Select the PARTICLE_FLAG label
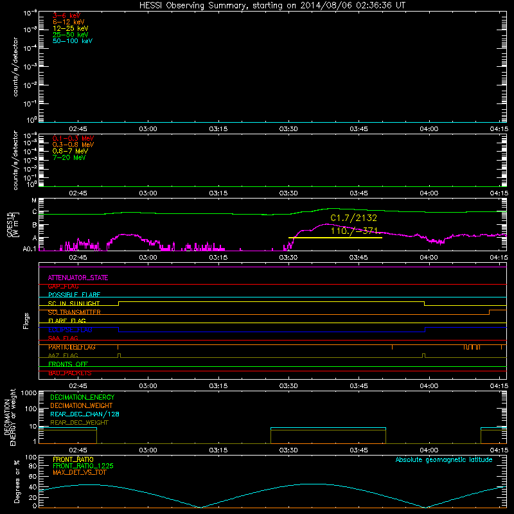 (72, 347)
